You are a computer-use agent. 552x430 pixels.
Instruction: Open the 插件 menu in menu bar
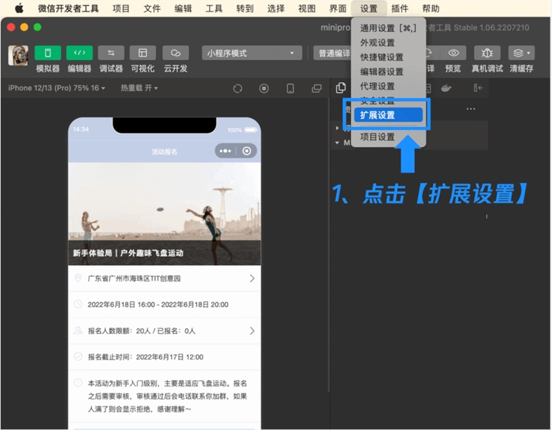click(400, 9)
